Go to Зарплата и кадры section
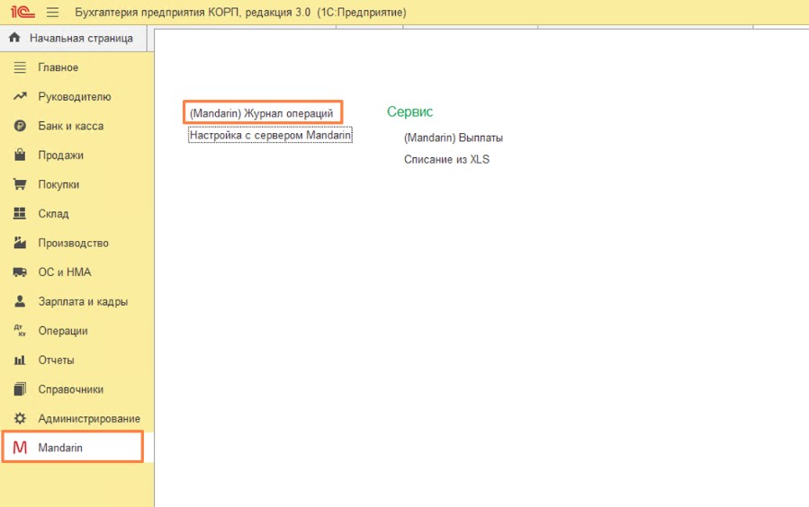The height and width of the screenshot is (507, 809). tap(83, 301)
